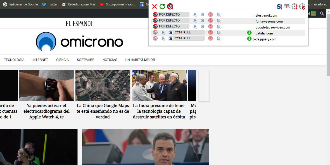Set gstatic.com to default preset
This screenshot has height=165, width=330.
[155, 32]
